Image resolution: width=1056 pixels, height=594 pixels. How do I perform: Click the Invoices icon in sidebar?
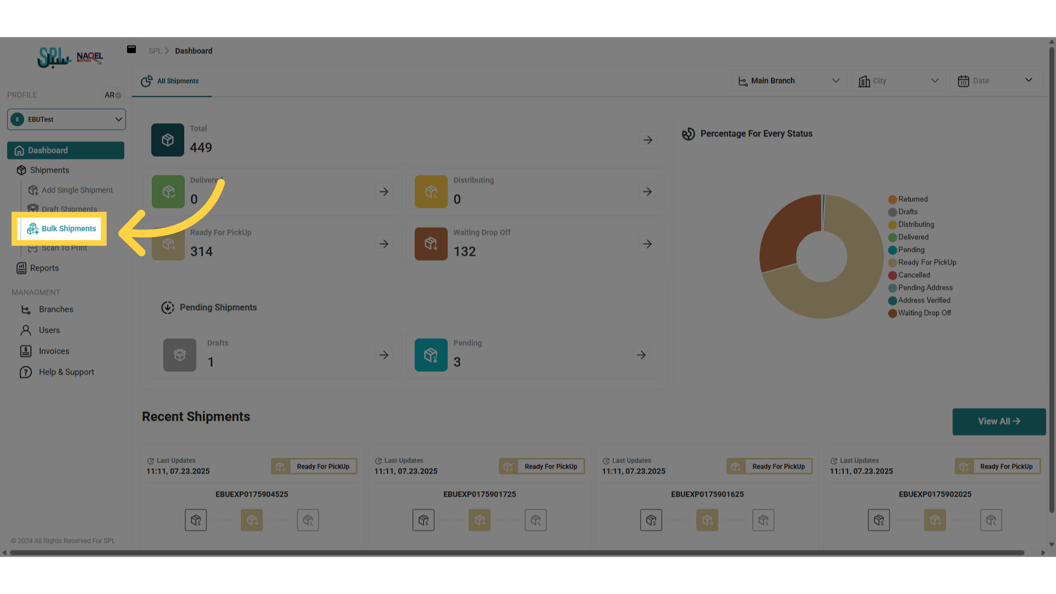[26, 351]
